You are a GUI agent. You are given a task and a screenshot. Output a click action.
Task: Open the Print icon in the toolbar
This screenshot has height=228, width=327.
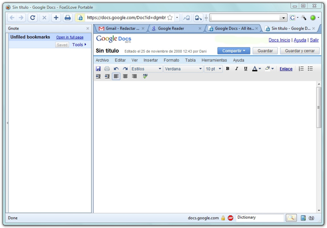(107, 69)
